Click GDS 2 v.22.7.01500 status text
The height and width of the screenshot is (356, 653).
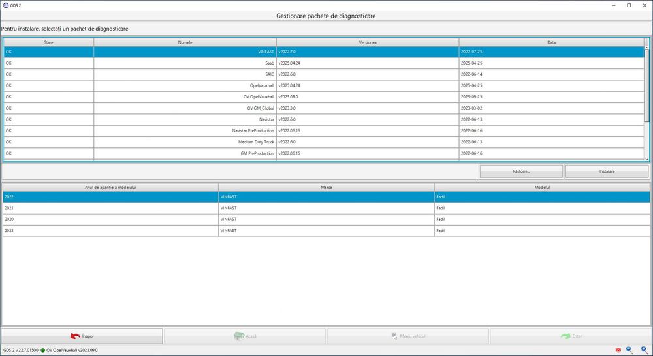point(21,350)
